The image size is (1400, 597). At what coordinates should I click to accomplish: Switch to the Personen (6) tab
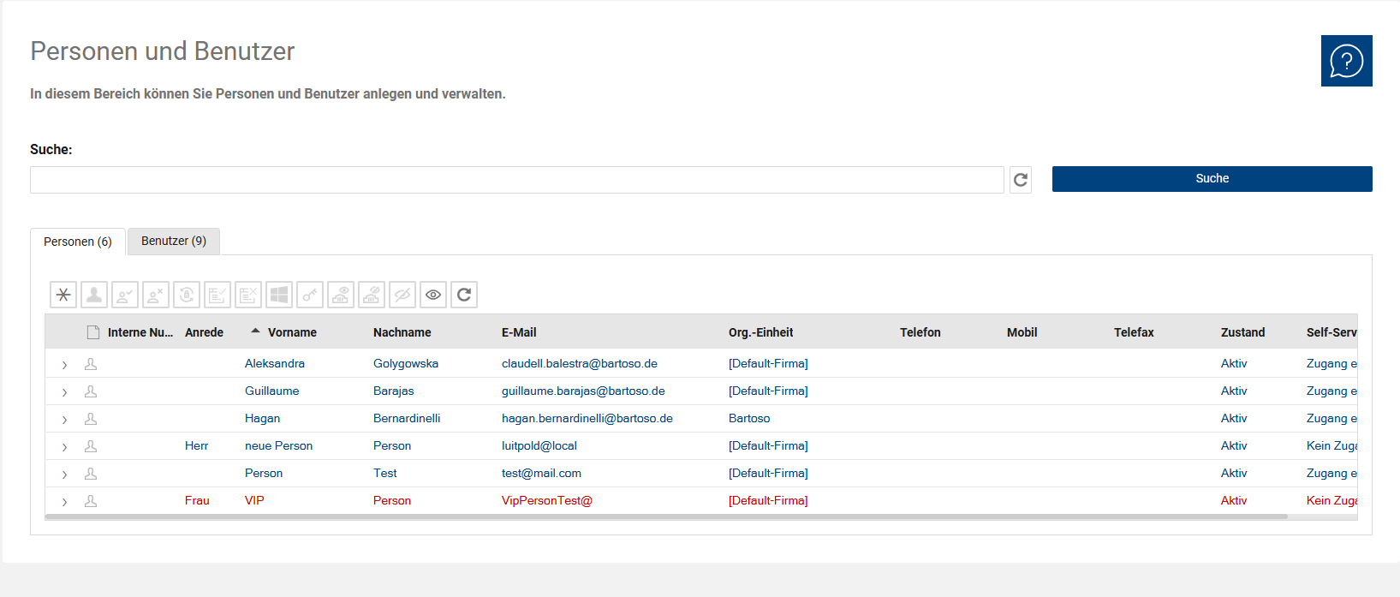tap(78, 242)
